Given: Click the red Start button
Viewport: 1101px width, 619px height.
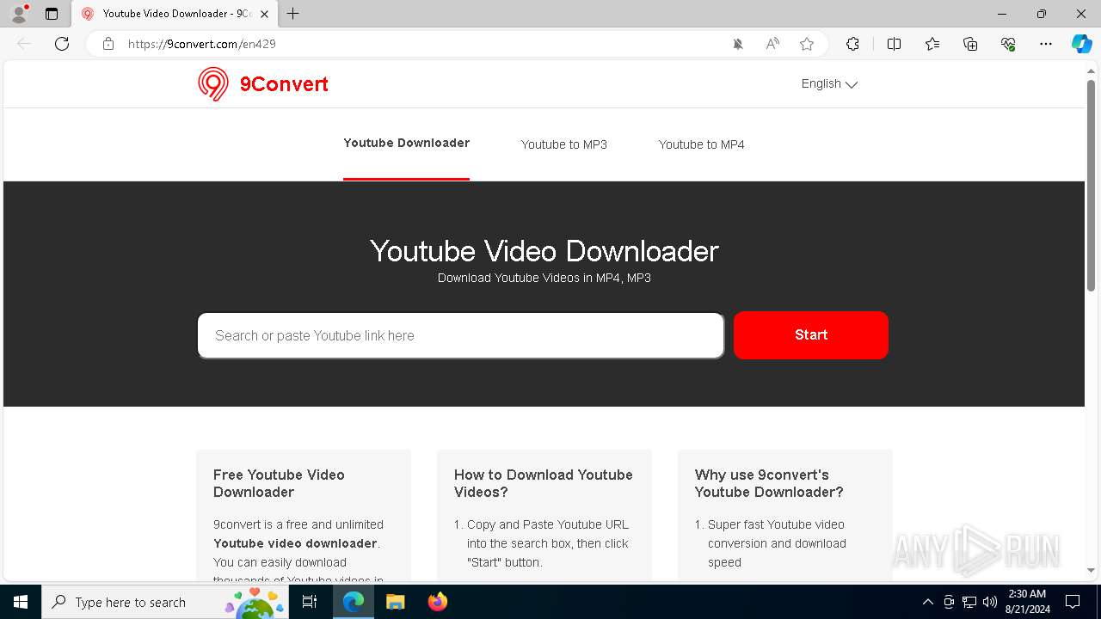Looking at the screenshot, I should (811, 335).
